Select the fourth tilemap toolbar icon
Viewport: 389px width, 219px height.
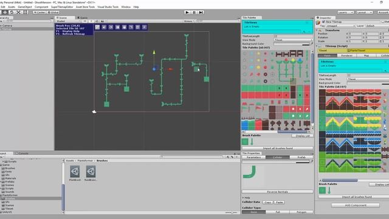[117, 27]
